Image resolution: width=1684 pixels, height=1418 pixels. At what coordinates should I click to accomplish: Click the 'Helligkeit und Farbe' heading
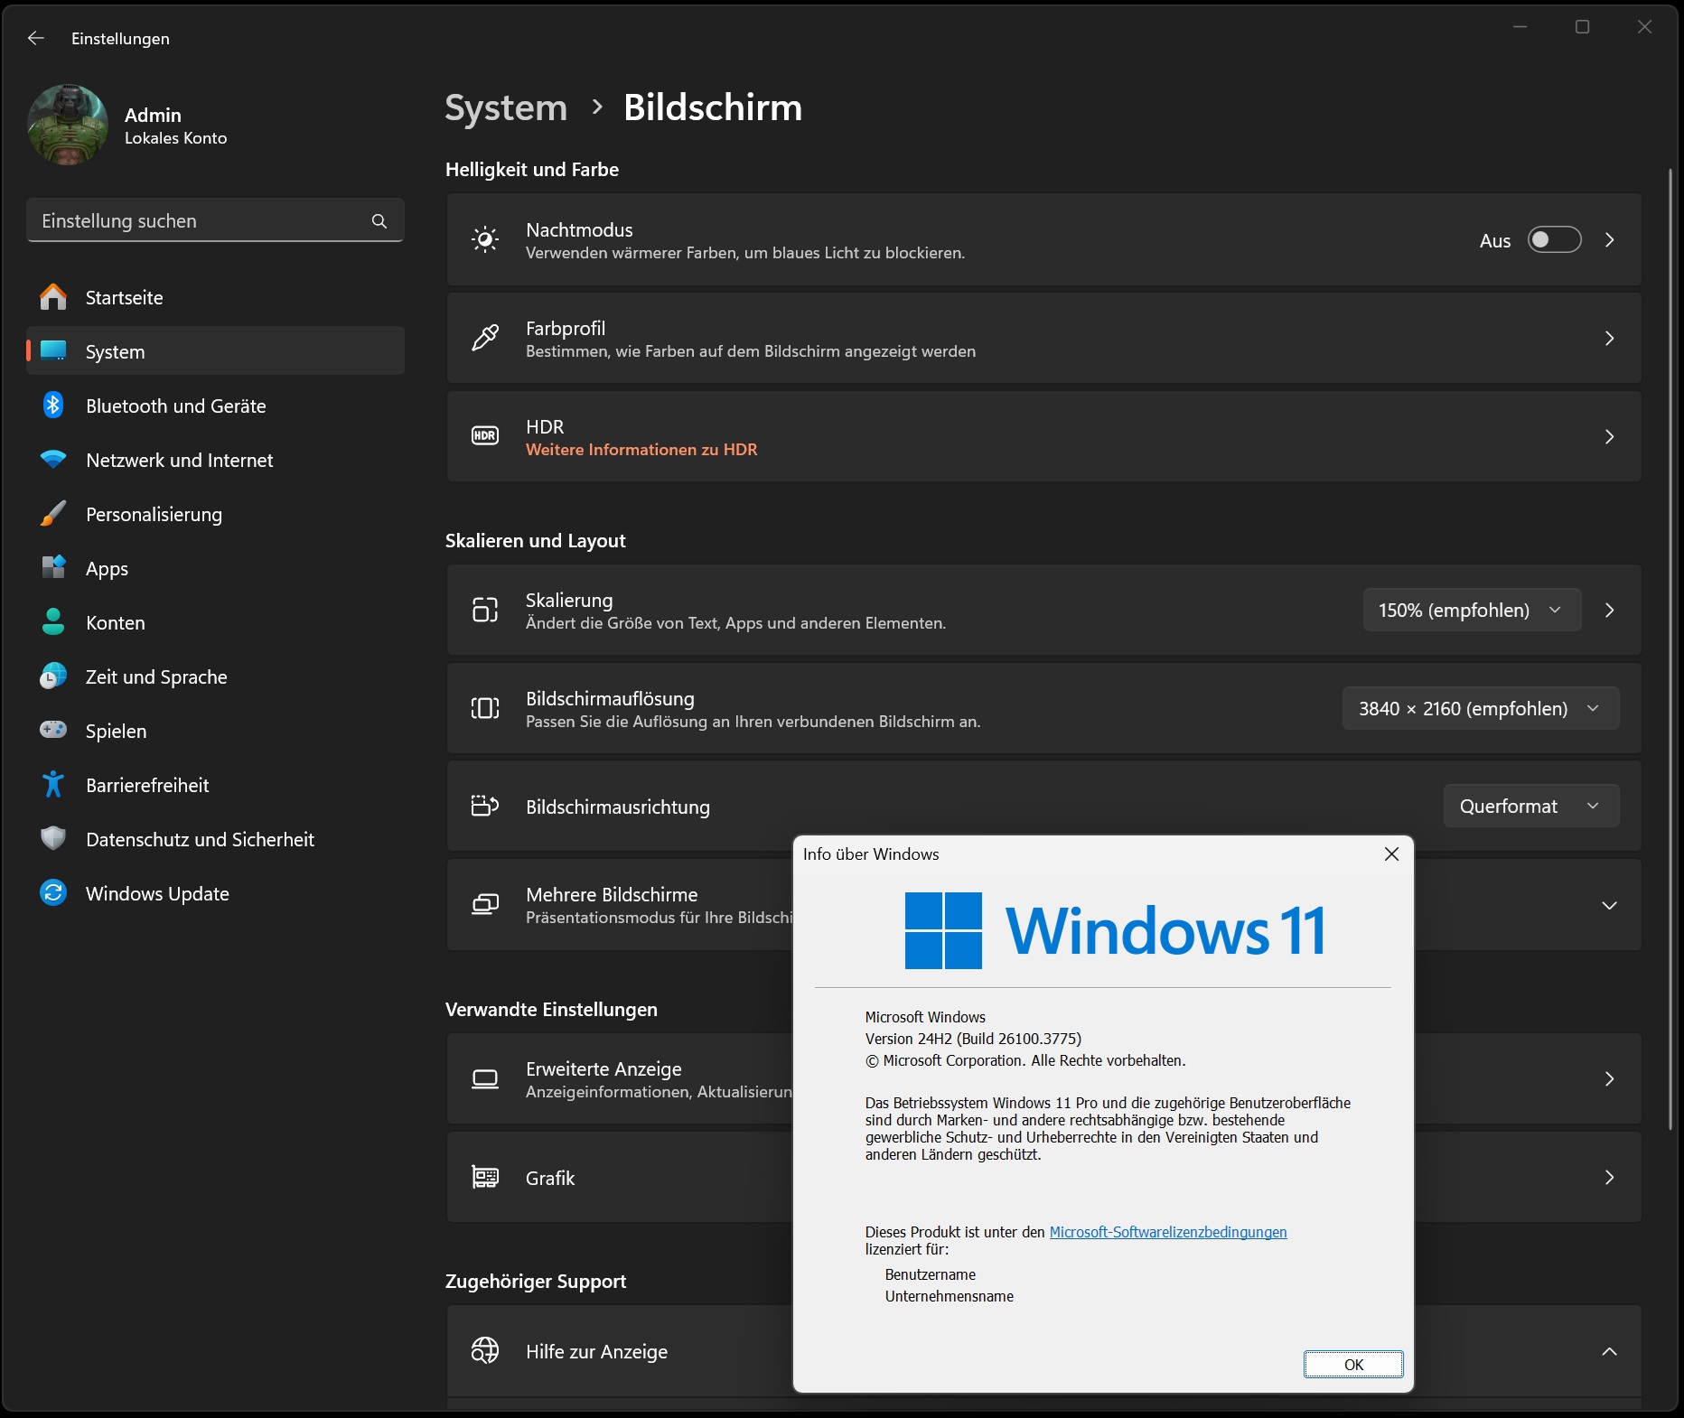click(x=532, y=170)
